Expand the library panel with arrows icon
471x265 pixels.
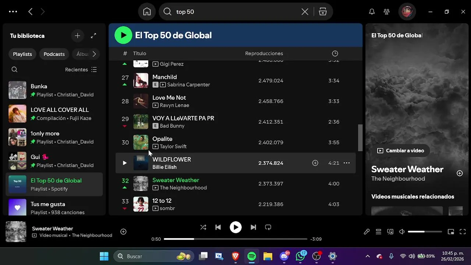(x=93, y=36)
